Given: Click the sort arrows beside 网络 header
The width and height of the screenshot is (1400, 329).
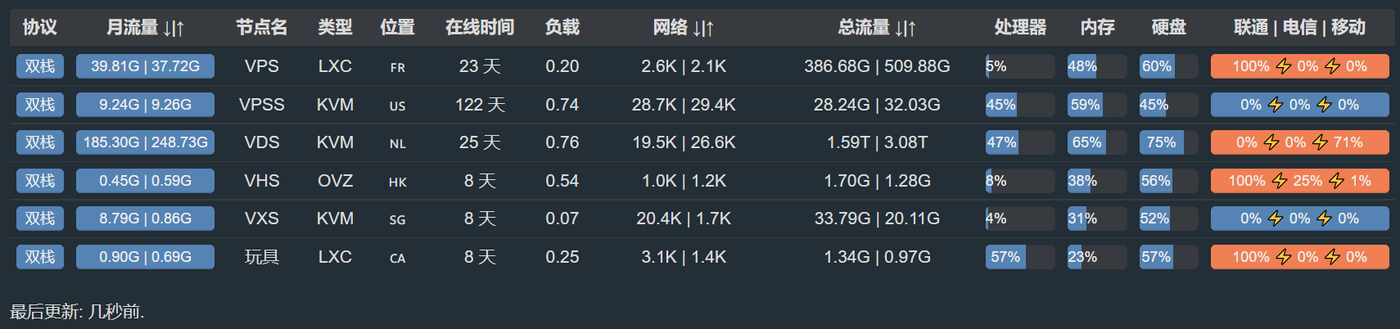Looking at the screenshot, I should (703, 29).
